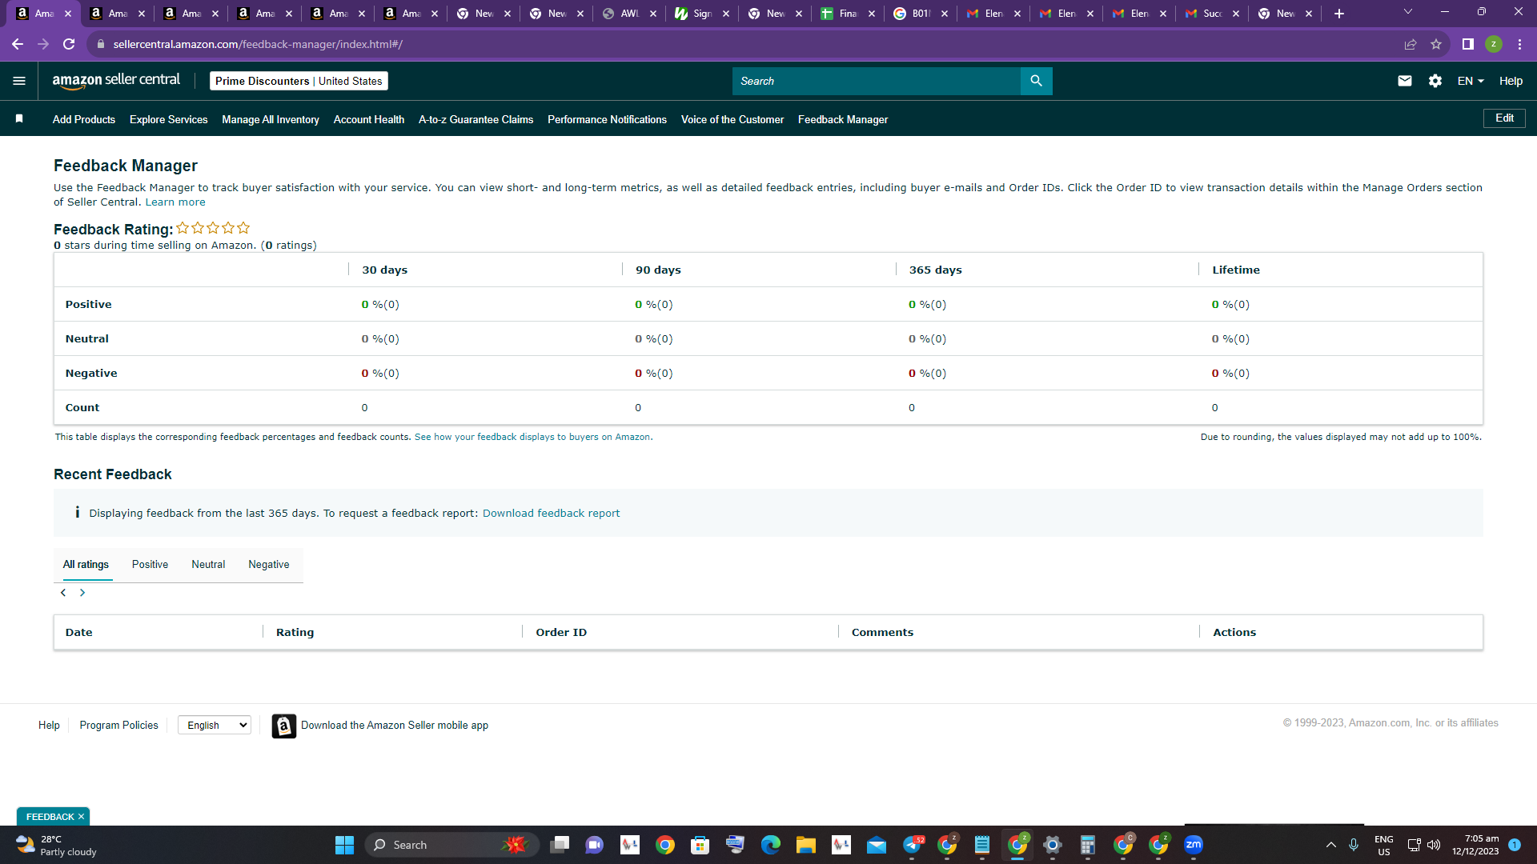Open the settings gear icon
The width and height of the screenshot is (1537, 864).
pos(1435,81)
